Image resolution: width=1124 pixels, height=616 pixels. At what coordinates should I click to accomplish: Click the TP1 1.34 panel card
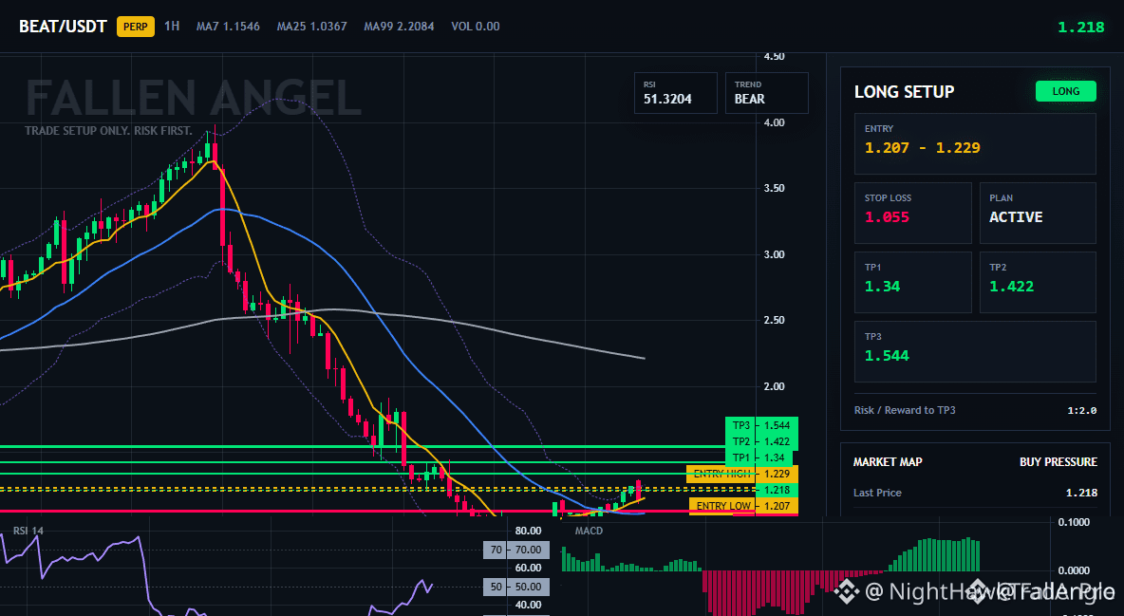point(912,282)
